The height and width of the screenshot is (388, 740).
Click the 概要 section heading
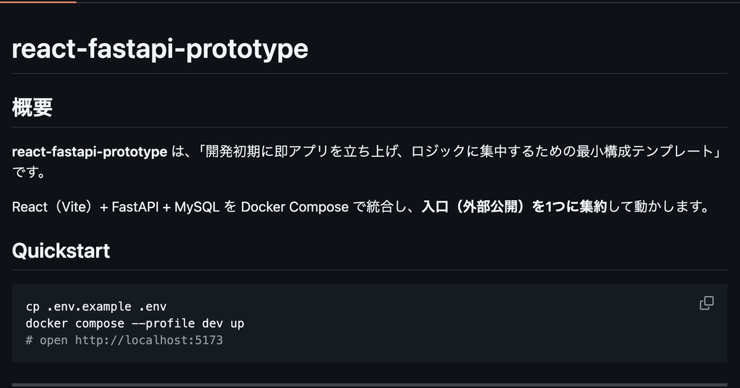(32, 108)
